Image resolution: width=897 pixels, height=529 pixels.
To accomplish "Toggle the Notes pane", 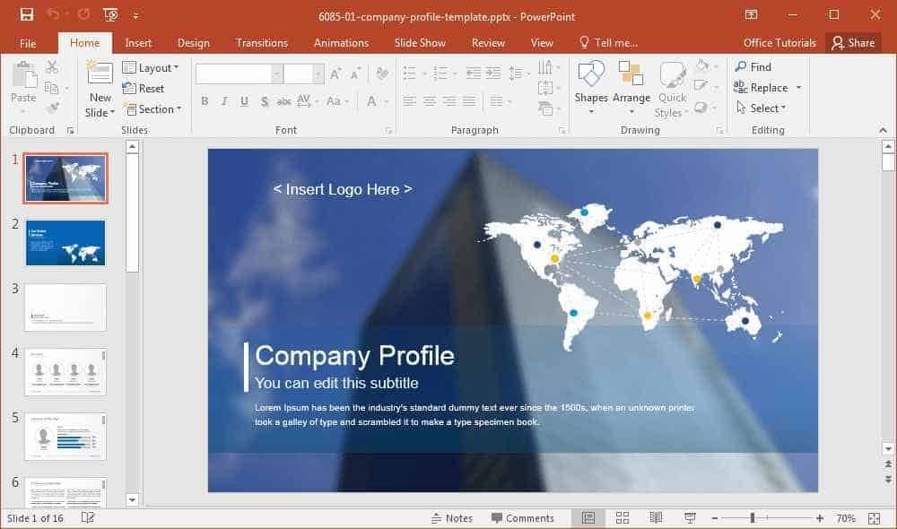I will [x=452, y=518].
